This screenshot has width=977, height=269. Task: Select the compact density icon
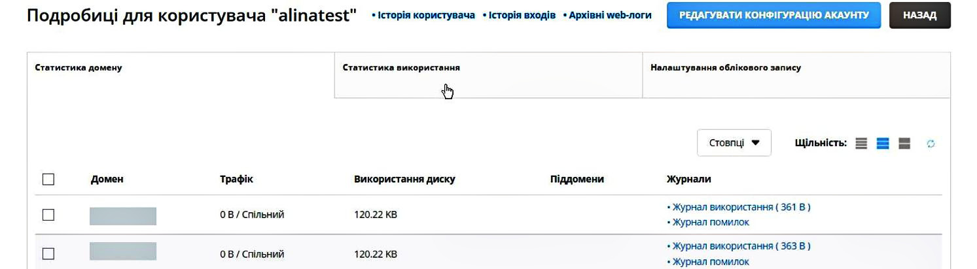click(x=861, y=144)
